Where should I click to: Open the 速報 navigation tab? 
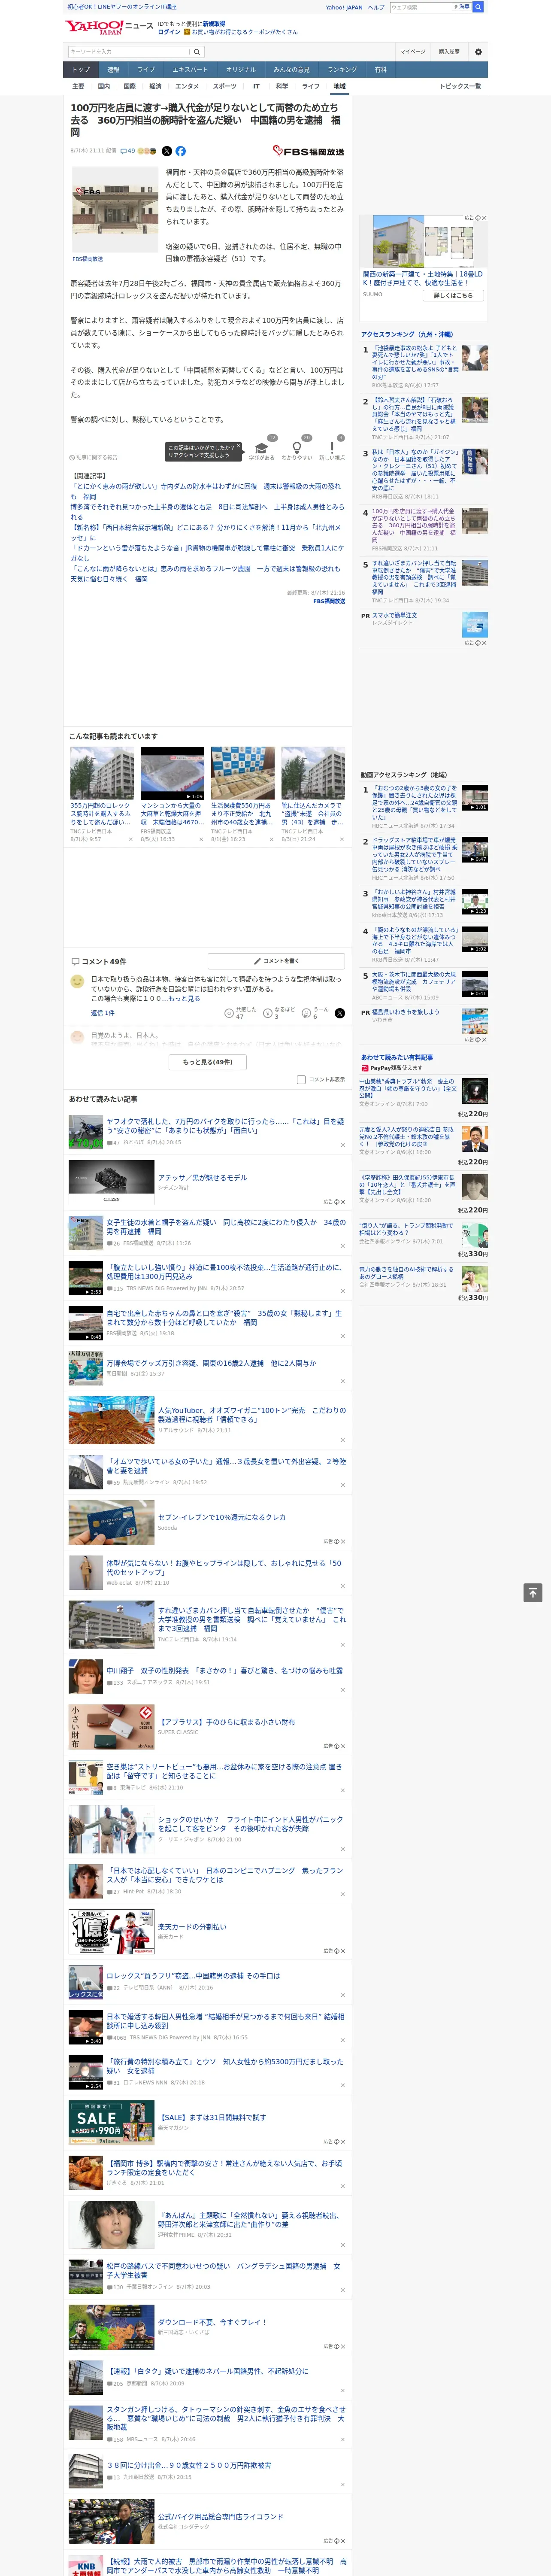[x=113, y=70]
